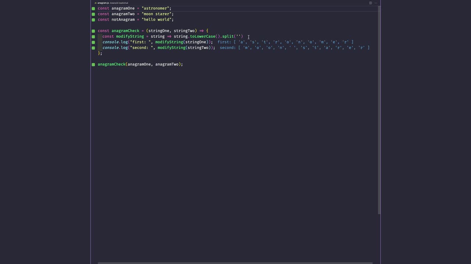Viewport: 471px width, 264px height.
Task: Place cursor in "hello world" string
Action: tap(157, 19)
